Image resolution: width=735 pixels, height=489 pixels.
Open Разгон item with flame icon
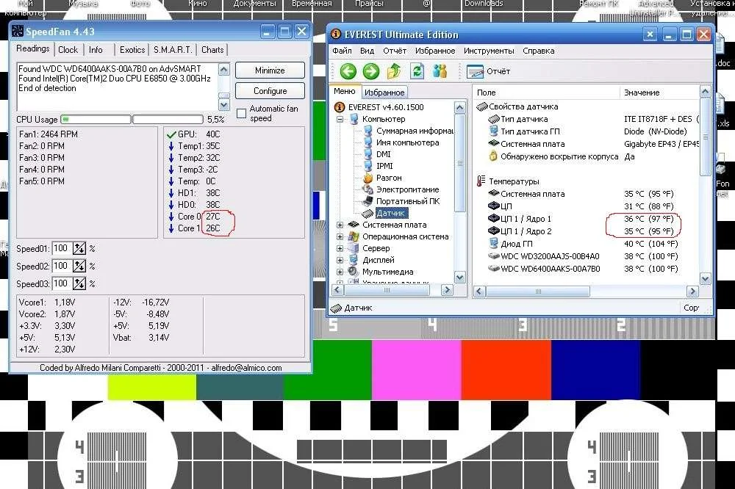click(382, 178)
